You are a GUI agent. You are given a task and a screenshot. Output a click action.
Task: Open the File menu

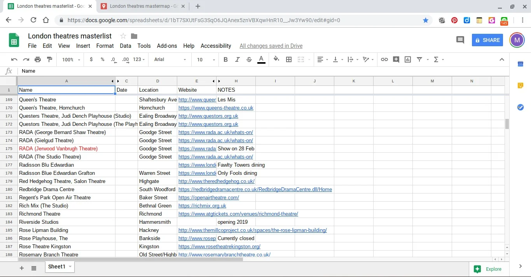(32, 46)
